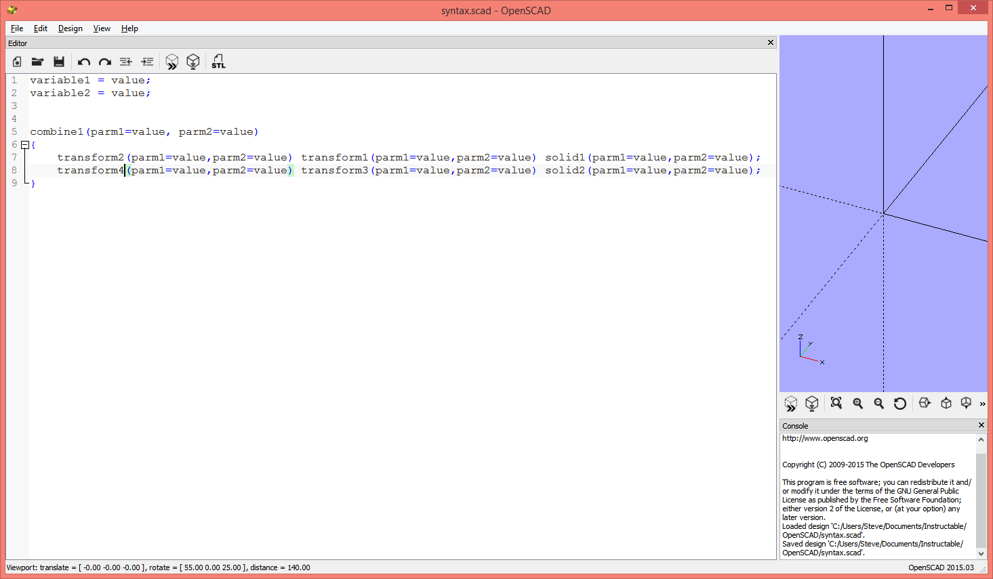Export the model as STL
The height and width of the screenshot is (579, 993).
pos(218,62)
